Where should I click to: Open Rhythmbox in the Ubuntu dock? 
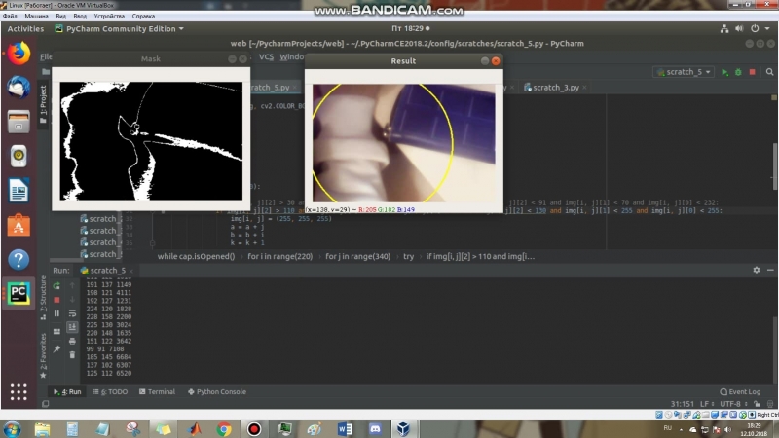coord(19,156)
